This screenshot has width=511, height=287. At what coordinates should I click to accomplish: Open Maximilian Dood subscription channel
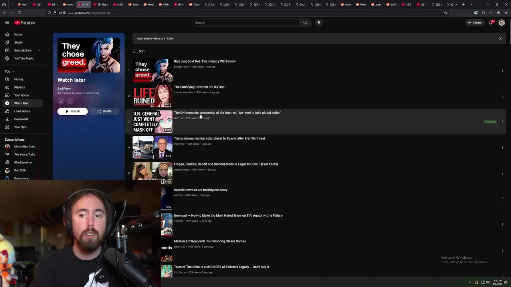[x=22, y=147]
